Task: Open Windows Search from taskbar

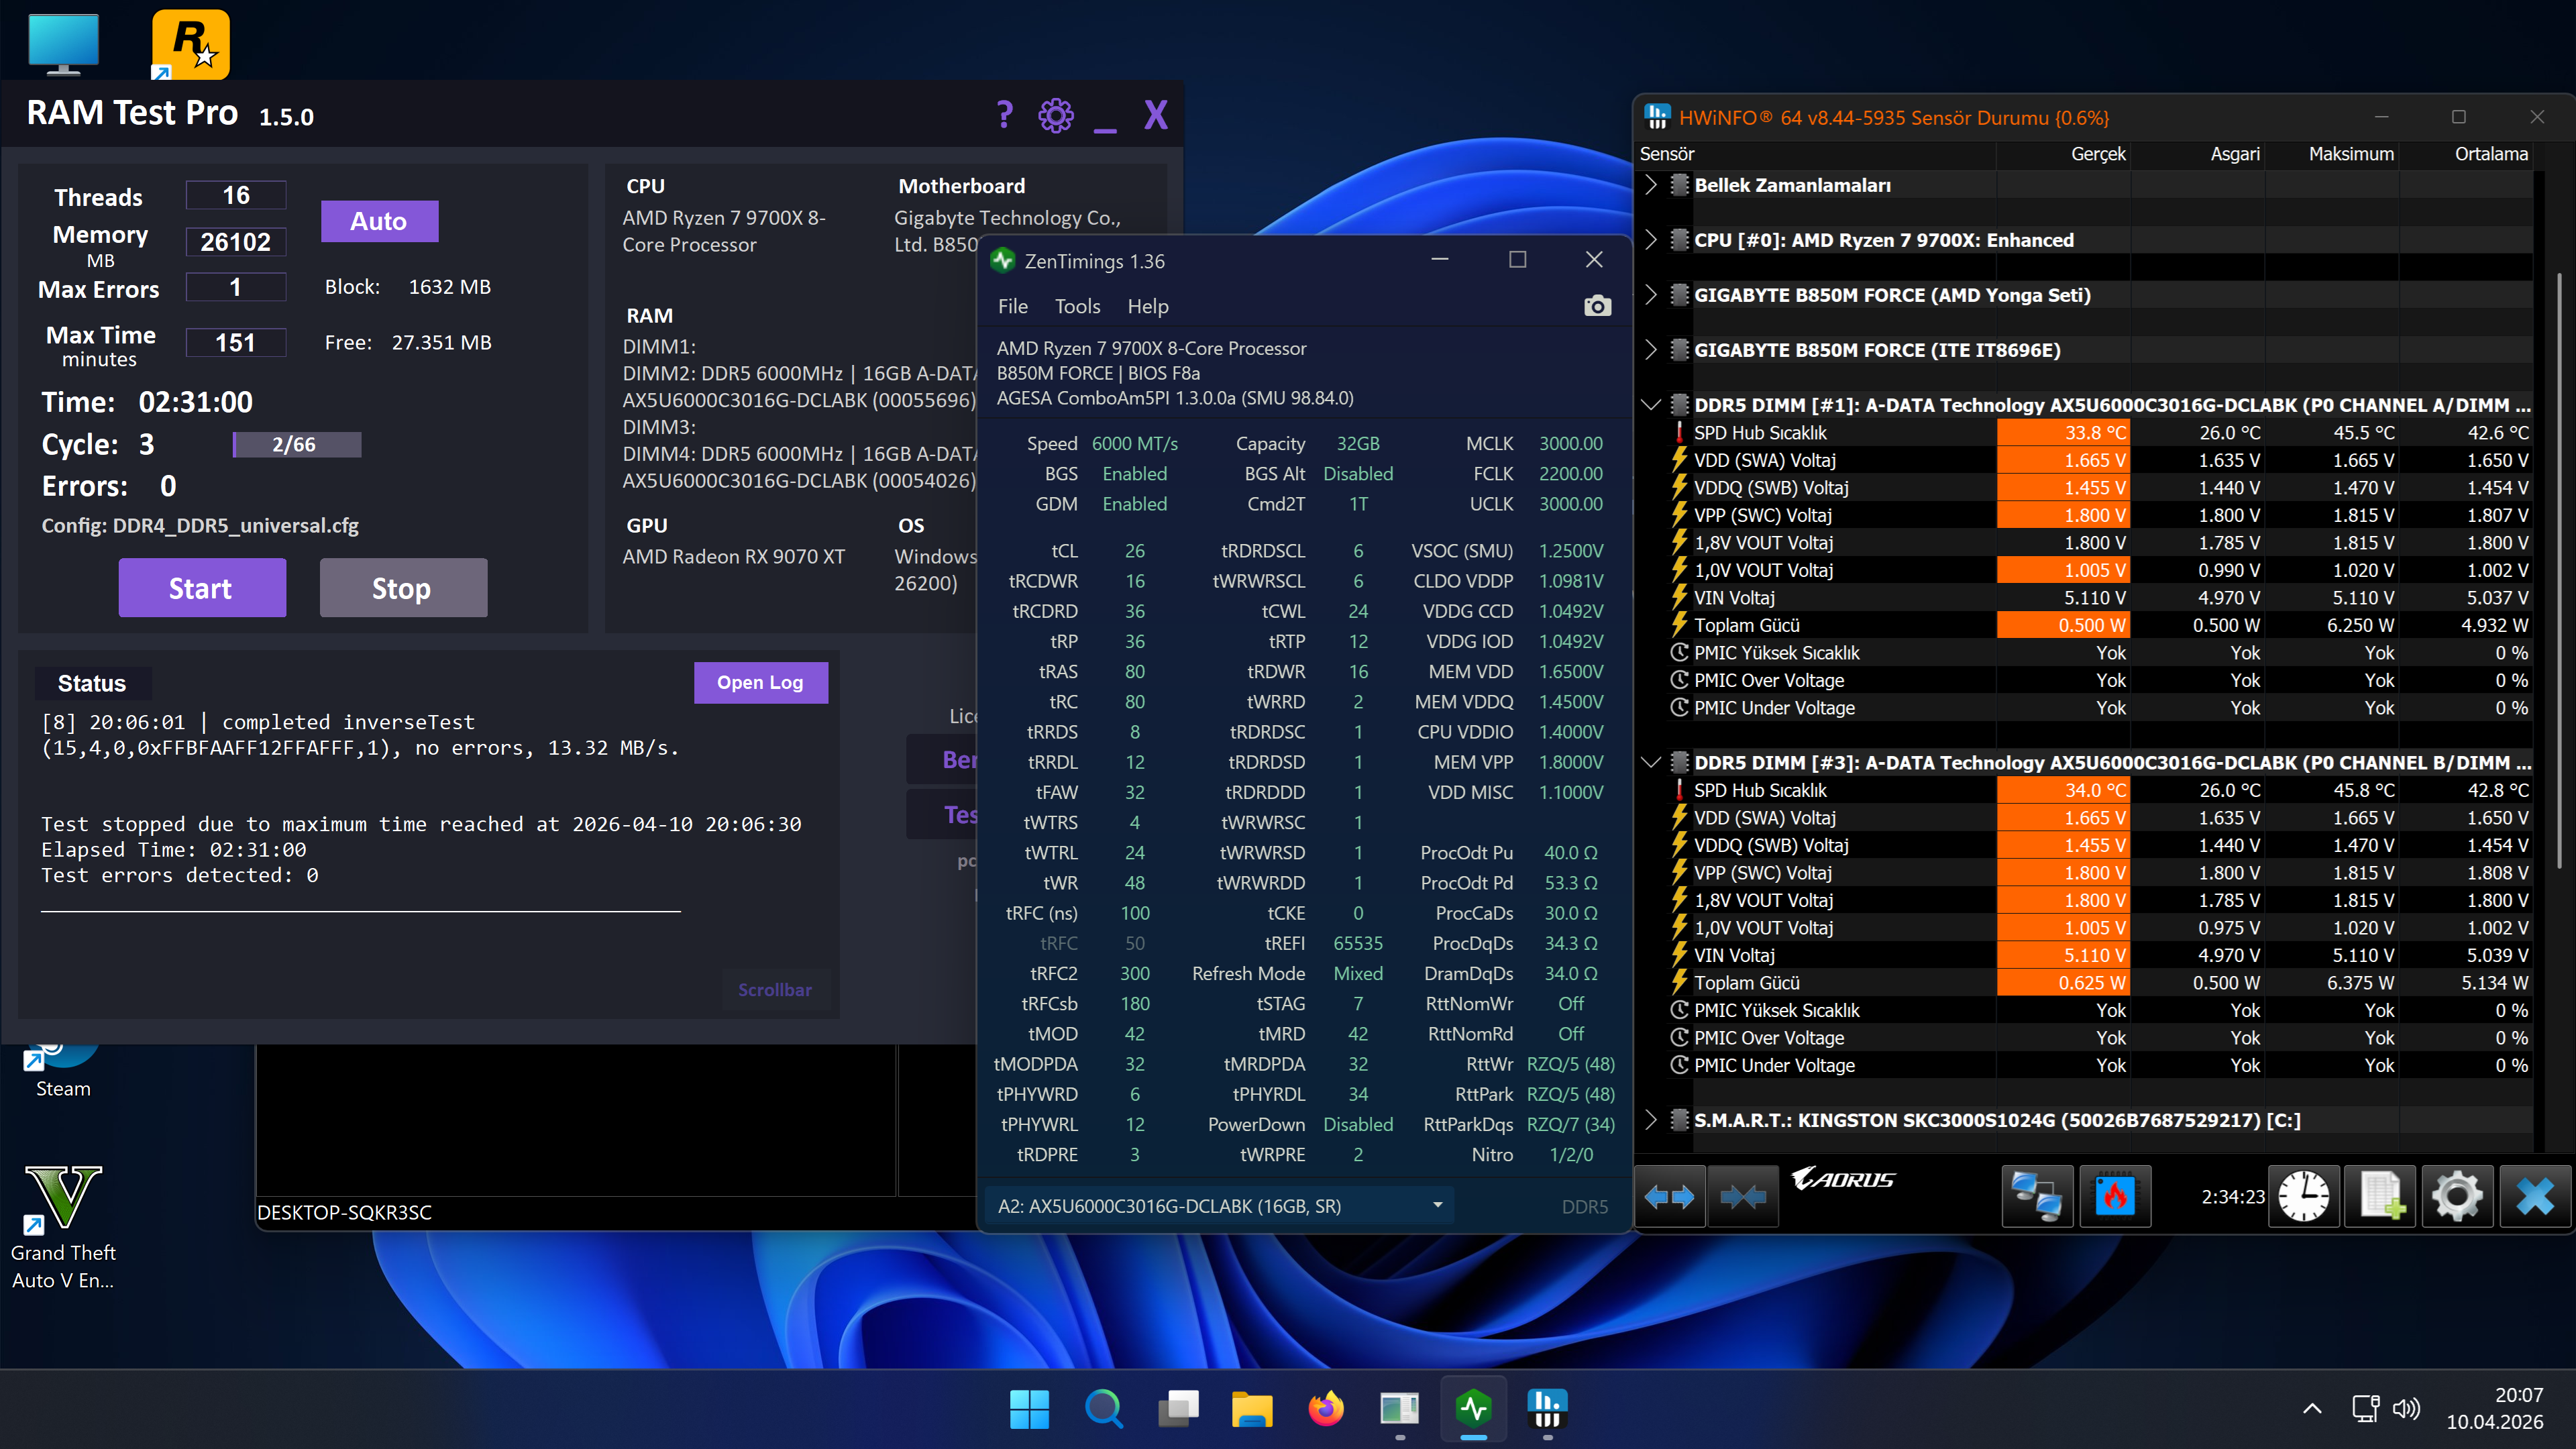Action: (1103, 1409)
